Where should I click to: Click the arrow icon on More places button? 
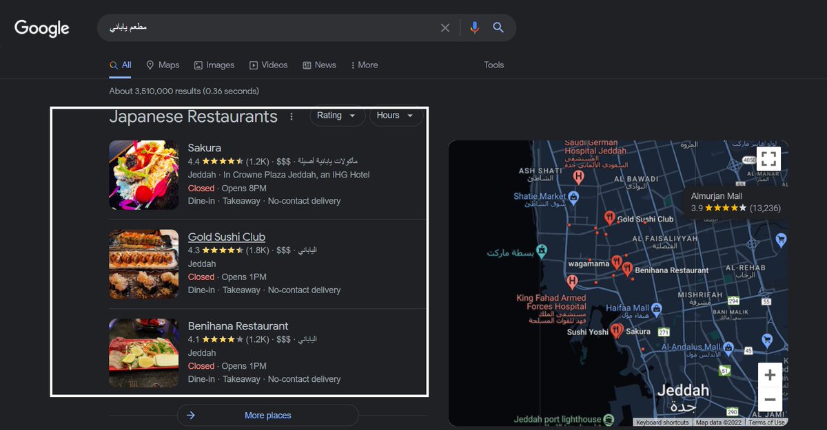click(191, 416)
